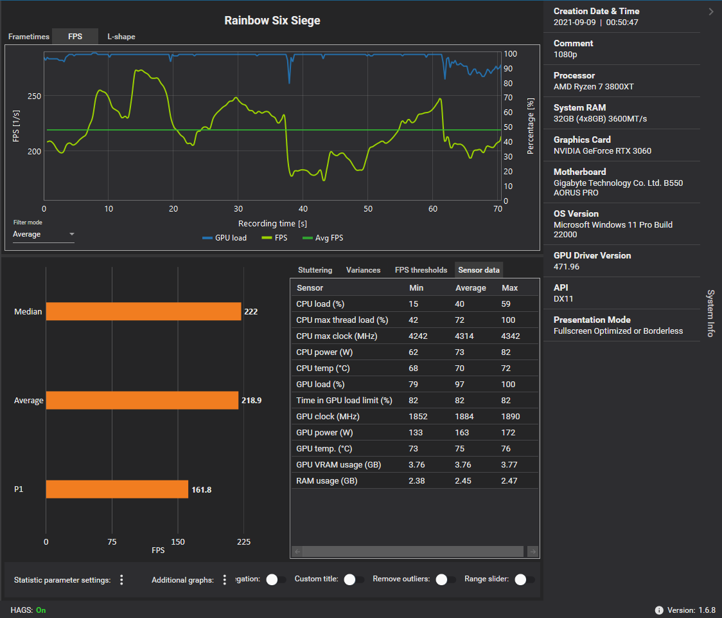Image resolution: width=722 pixels, height=618 pixels.
Task: Click the Rainbow Six Siege chart title
Action: tap(272, 21)
